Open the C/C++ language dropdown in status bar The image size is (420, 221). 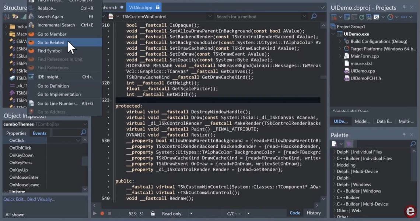click(248, 213)
